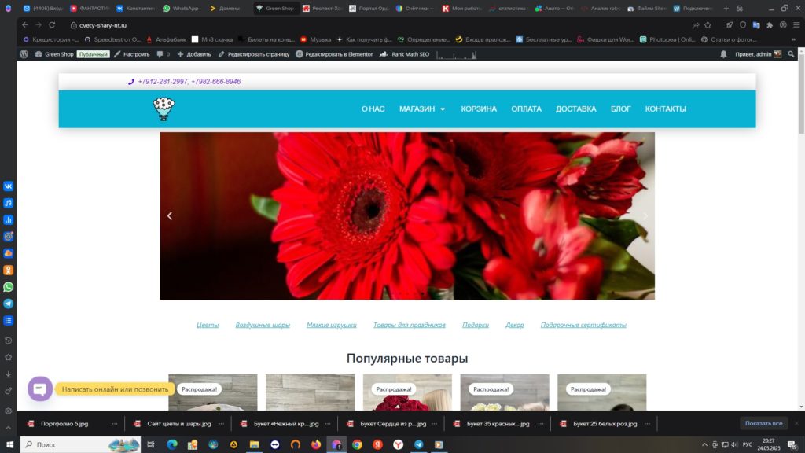The image size is (805, 453).
Task: Switch to the WhatsApp browser tab
Action: tap(182, 8)
